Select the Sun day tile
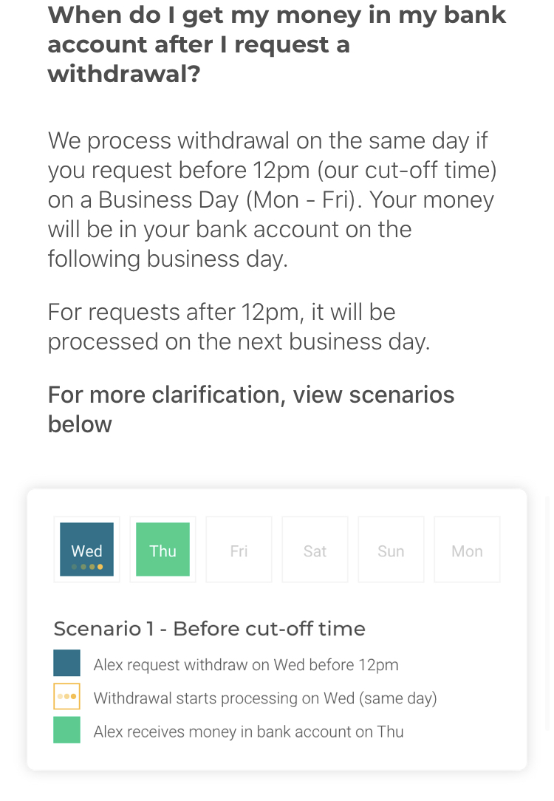 391,549
